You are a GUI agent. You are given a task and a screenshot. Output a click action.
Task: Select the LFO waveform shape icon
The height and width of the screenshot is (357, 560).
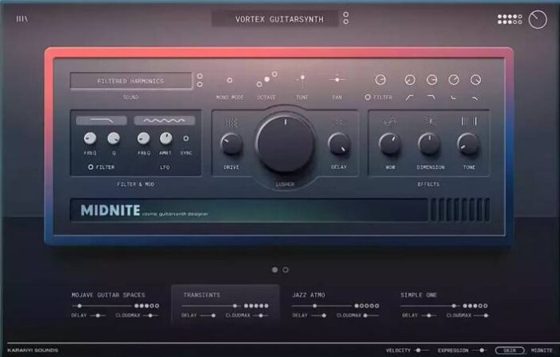164,120
